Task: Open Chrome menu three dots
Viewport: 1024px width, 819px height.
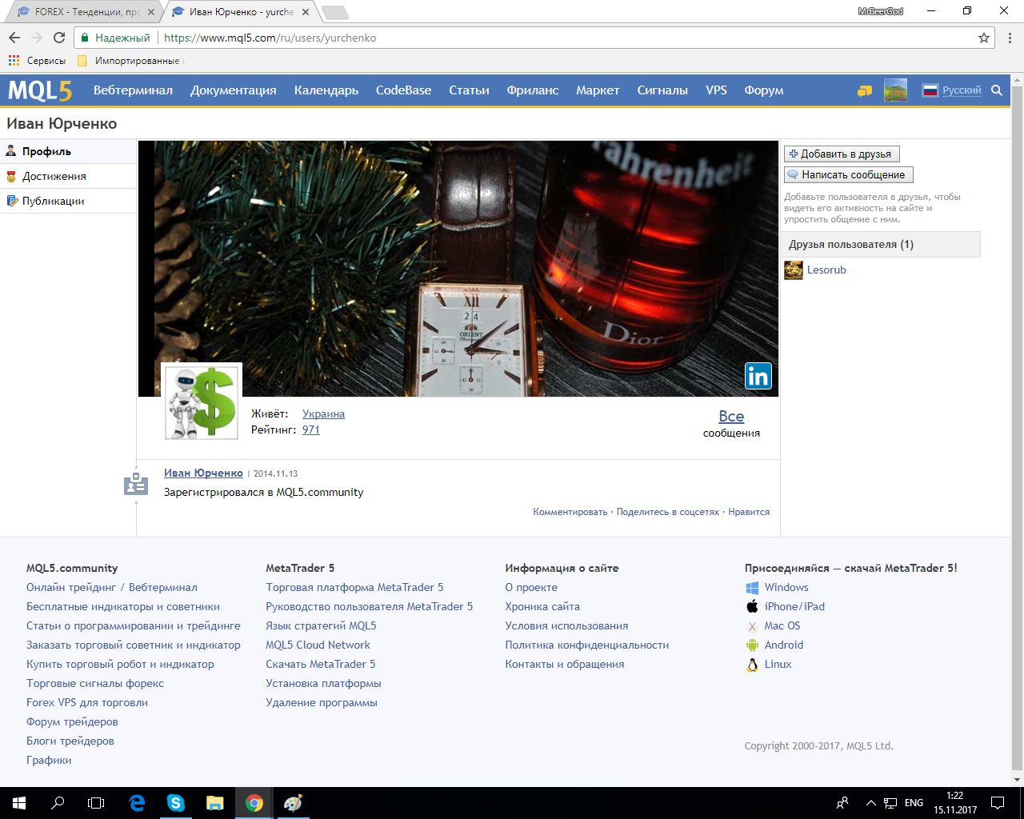Action: 1010,38
